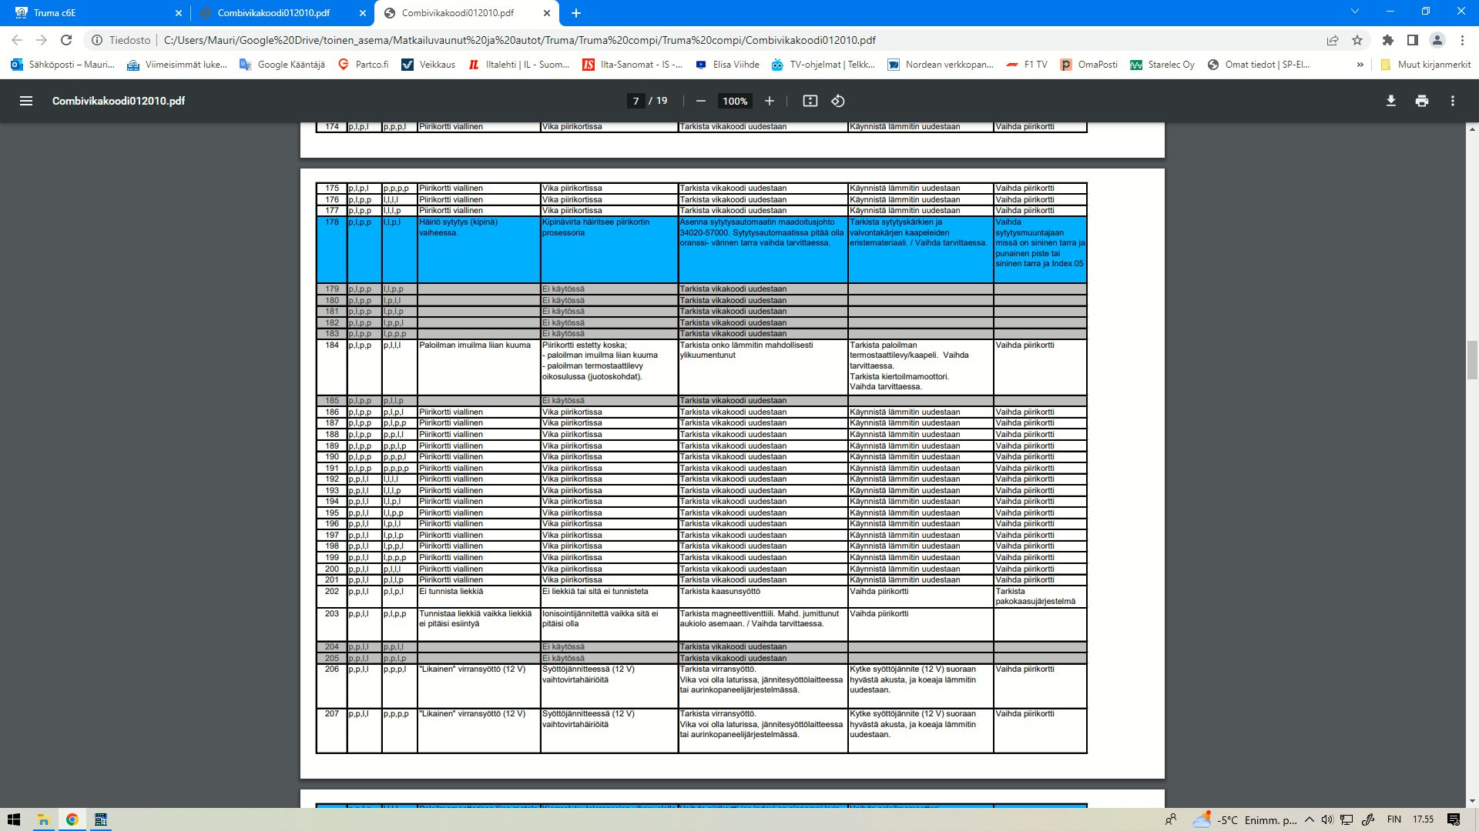Screen dimensions: 1479x831
Task: Bookmark this page with the star icon
Action: click(1357, 40)
